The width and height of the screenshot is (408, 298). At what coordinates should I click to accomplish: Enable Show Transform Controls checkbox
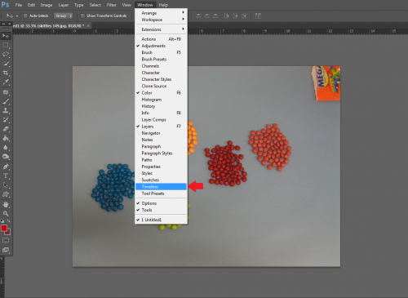(x=83, y=16)
